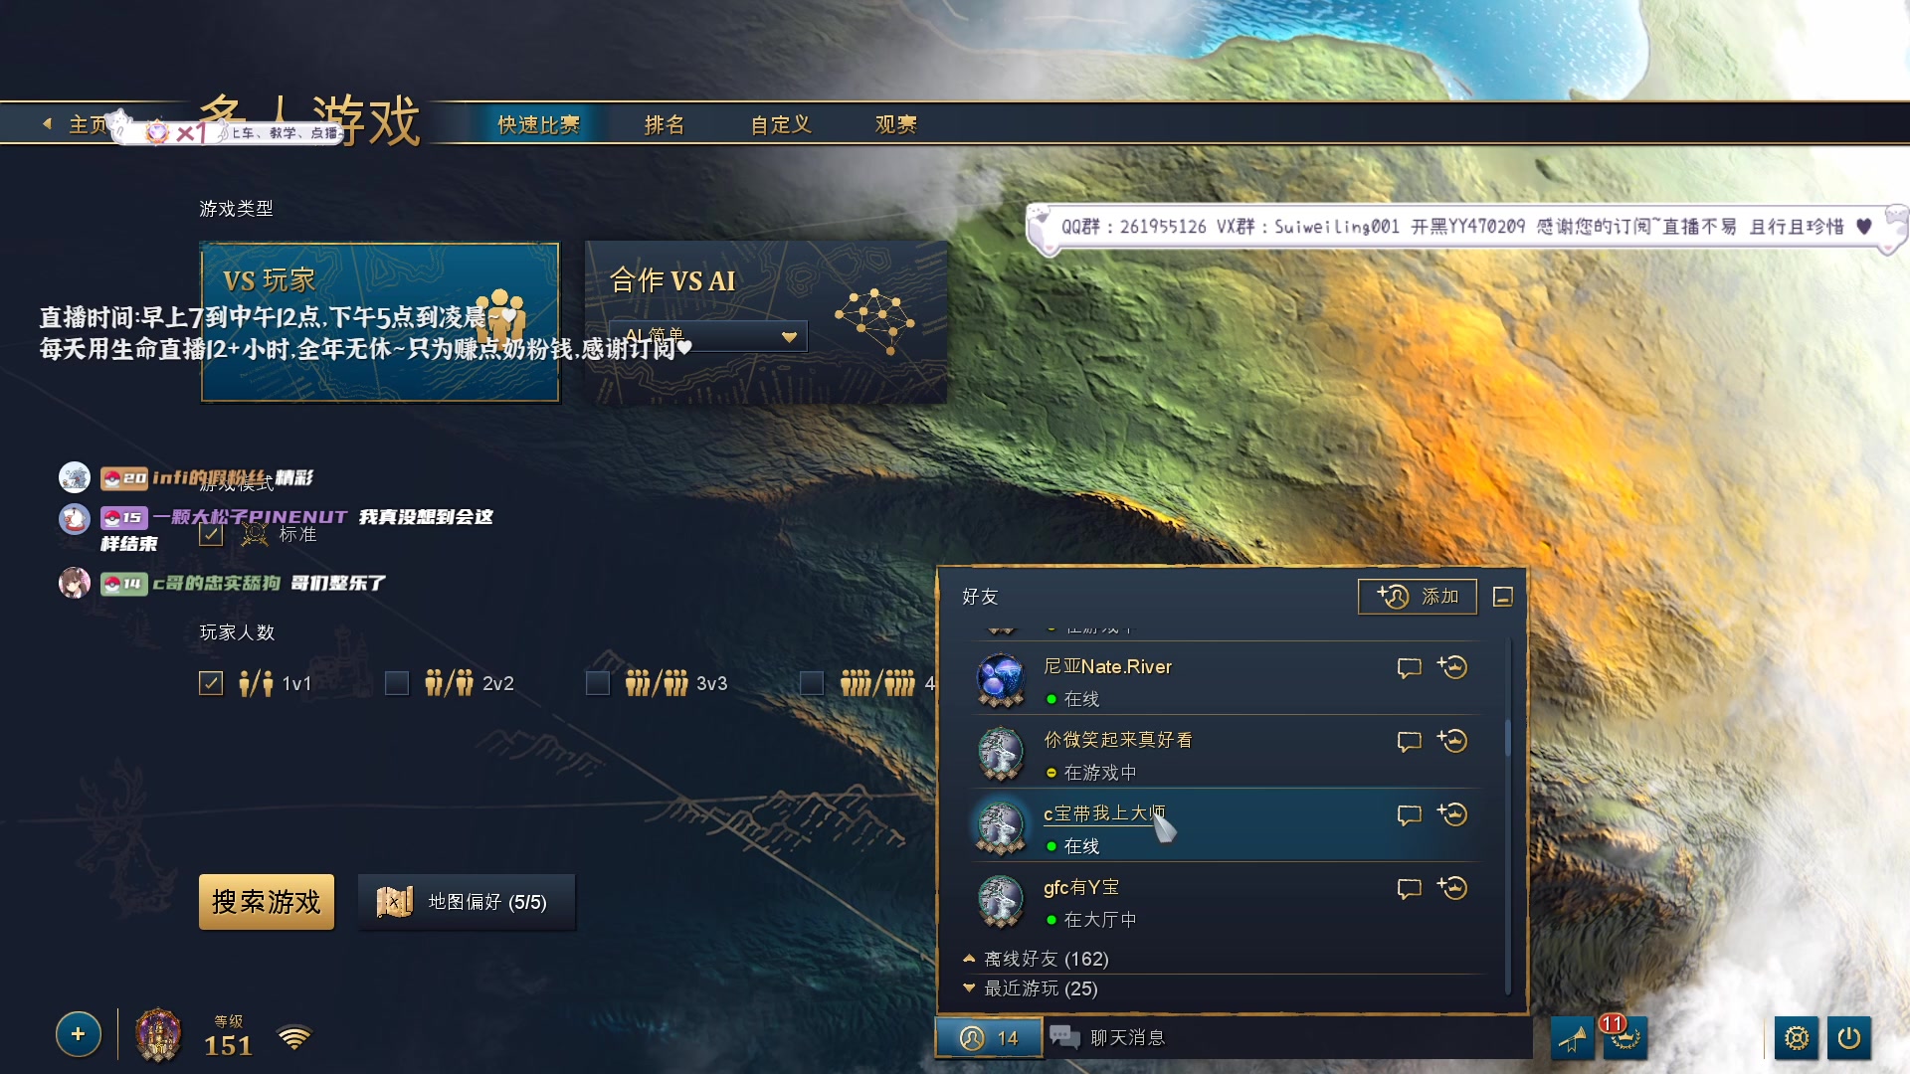The width and height of the screenshot is (1910, 1074).
Task: Click the whisper/flag icon near bottom right
Action: 1574,1037
